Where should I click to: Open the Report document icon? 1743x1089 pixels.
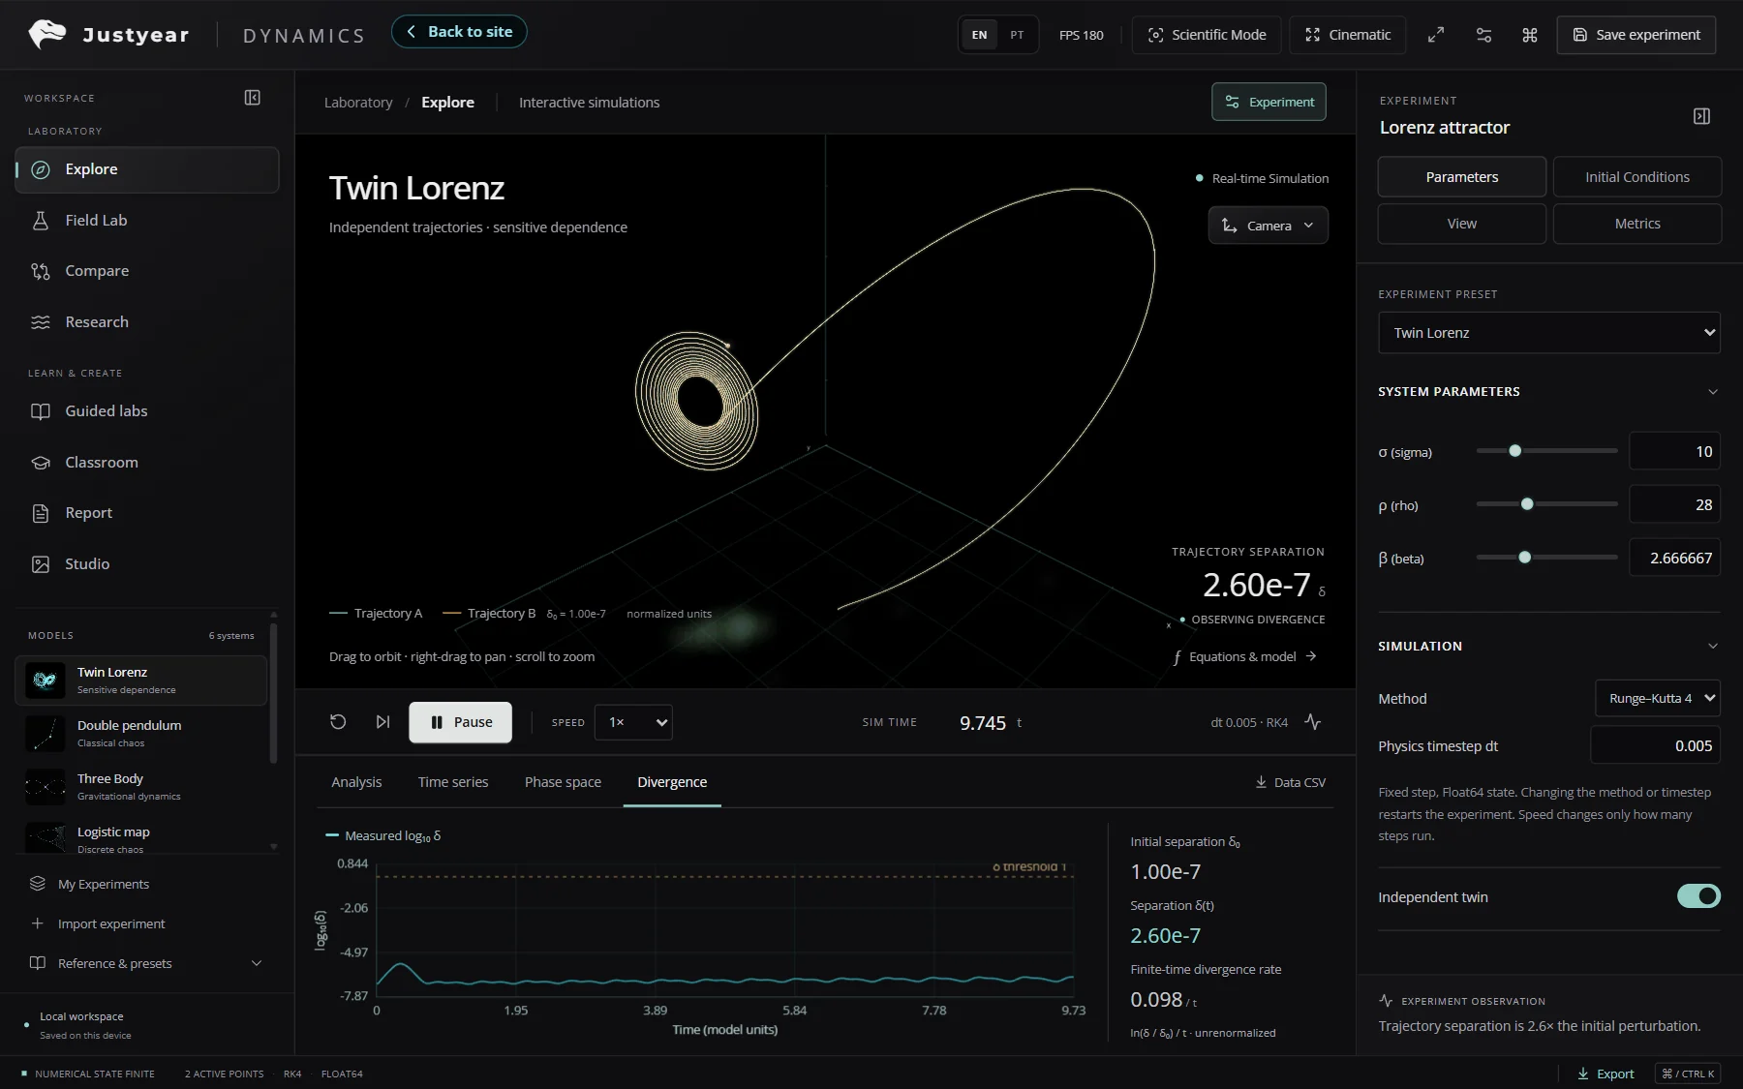tap(41, 513)
